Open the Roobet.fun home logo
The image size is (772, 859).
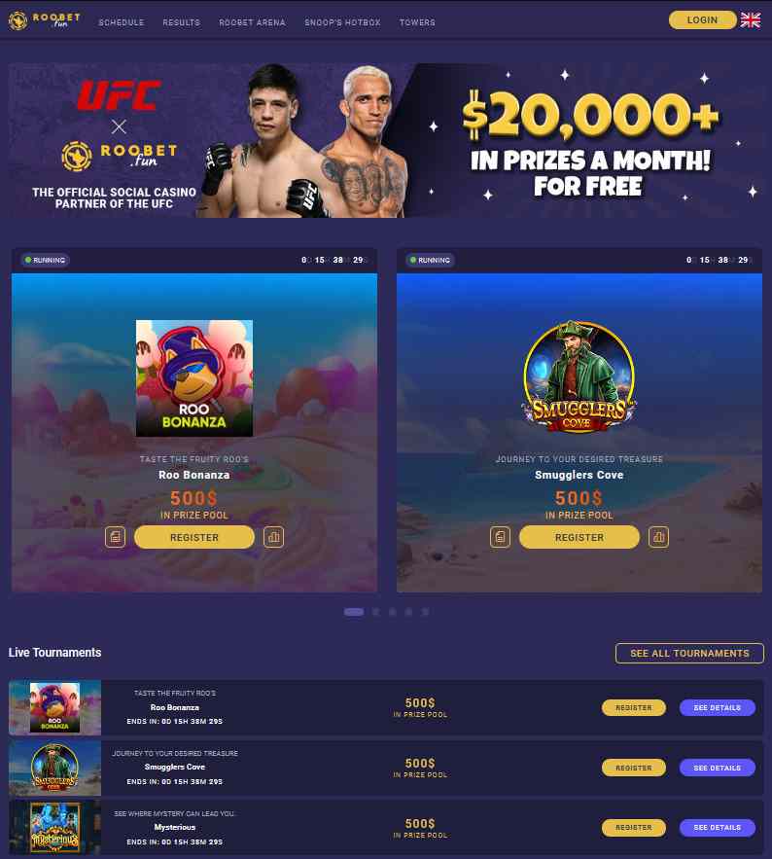[x=45, y=20]
